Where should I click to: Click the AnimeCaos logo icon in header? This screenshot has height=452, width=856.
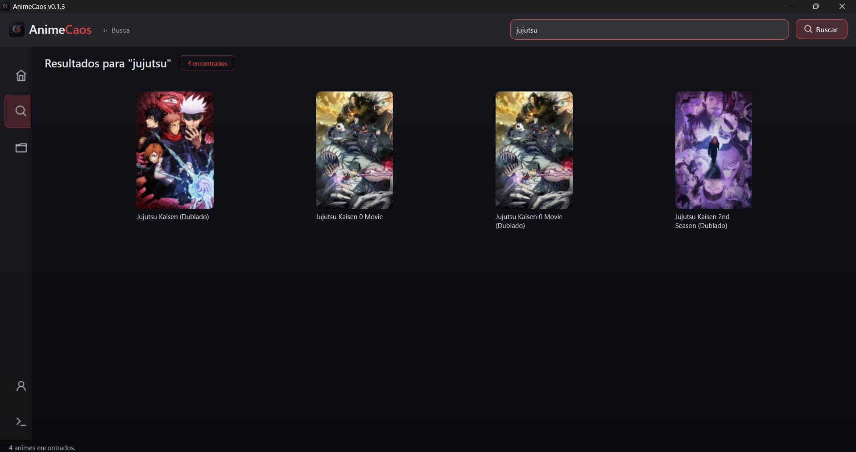(17, 29)
